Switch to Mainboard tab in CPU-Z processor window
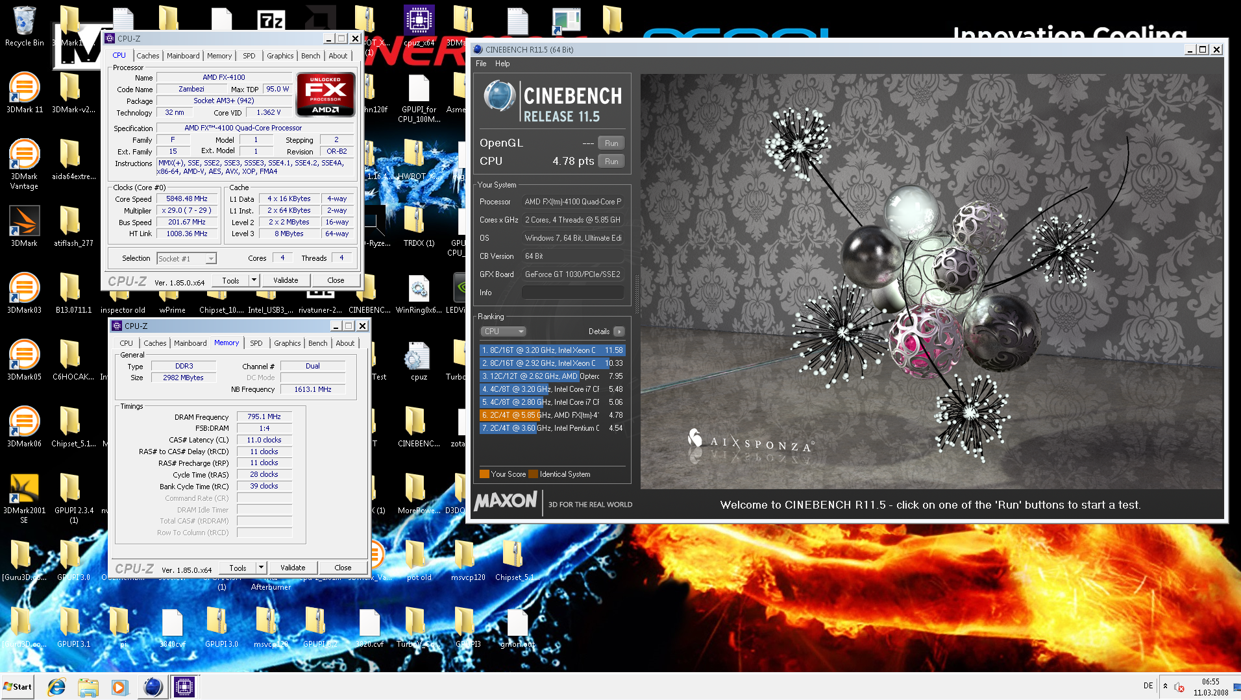Viewport: 1241px width, 700px height. 183,56
